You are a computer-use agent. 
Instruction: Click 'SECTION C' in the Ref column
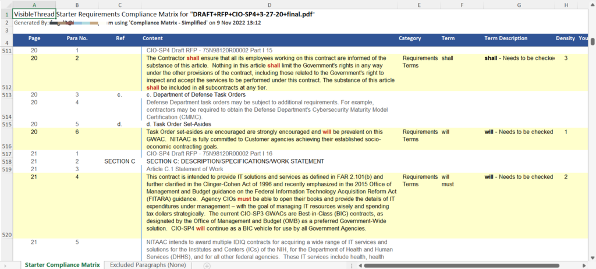120,161
